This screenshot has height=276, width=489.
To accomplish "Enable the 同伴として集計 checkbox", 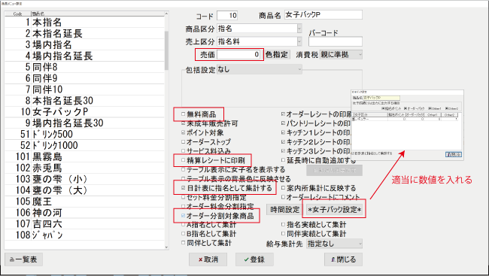I will point(184,243).
